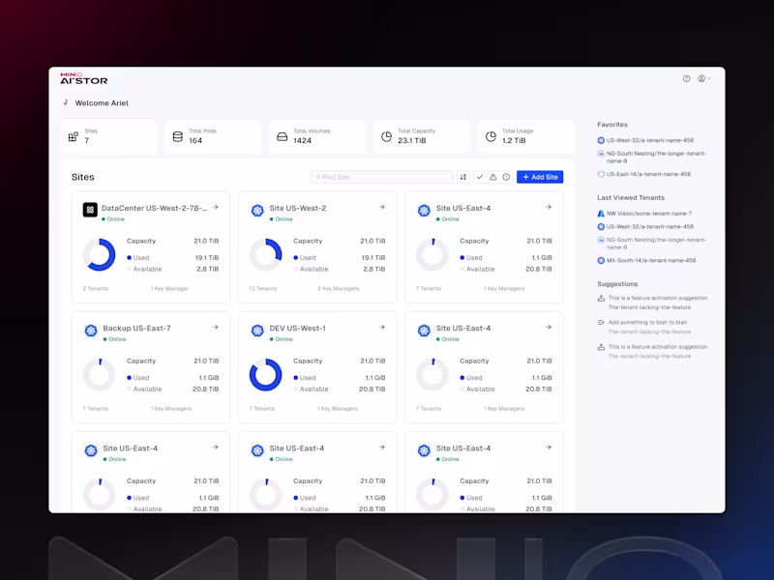
Task: Click the DataCenter US-West-2-78 black logo icon
Action: [x=90, y=210]
